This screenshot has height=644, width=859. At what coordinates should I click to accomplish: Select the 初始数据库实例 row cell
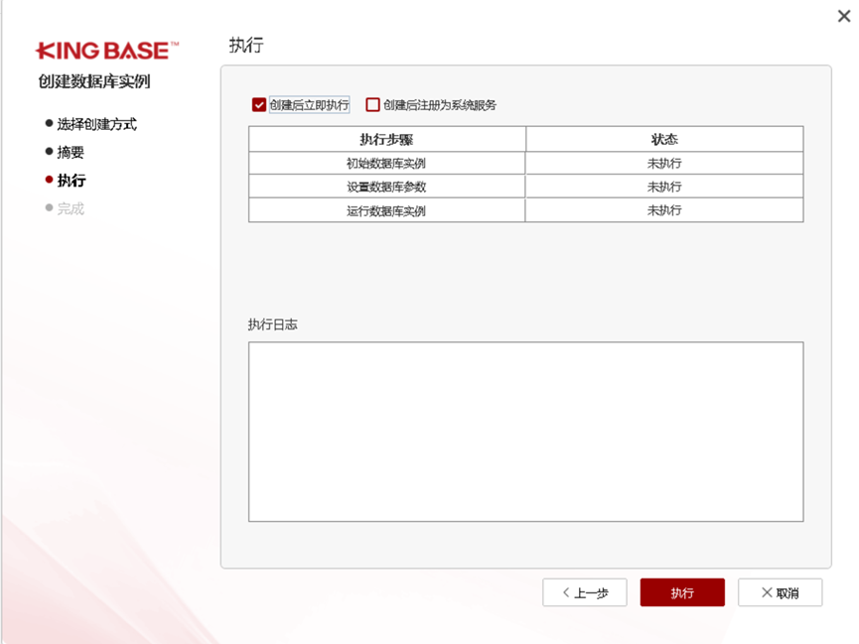coord(386,163)
